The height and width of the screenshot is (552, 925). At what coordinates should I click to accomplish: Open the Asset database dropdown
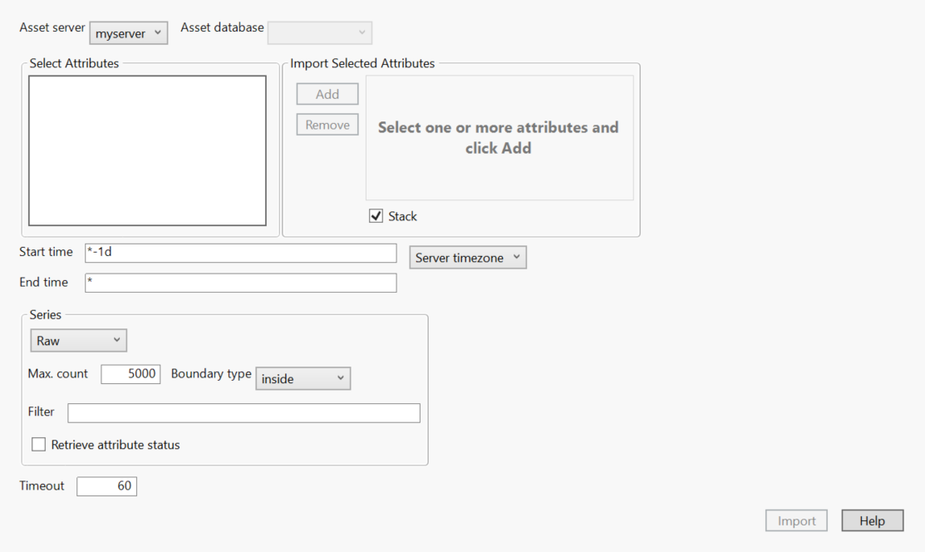[x=319, y=32]
